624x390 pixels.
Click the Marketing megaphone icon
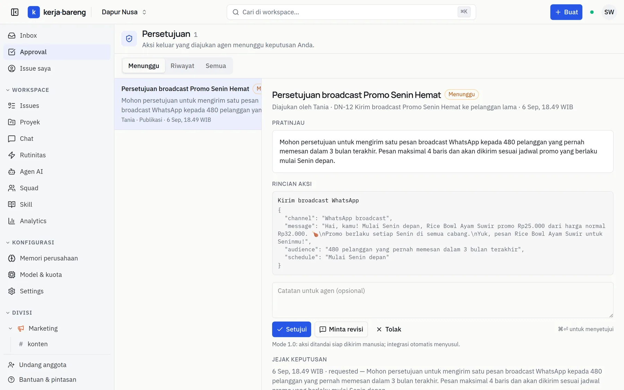(x=21, y=328)
